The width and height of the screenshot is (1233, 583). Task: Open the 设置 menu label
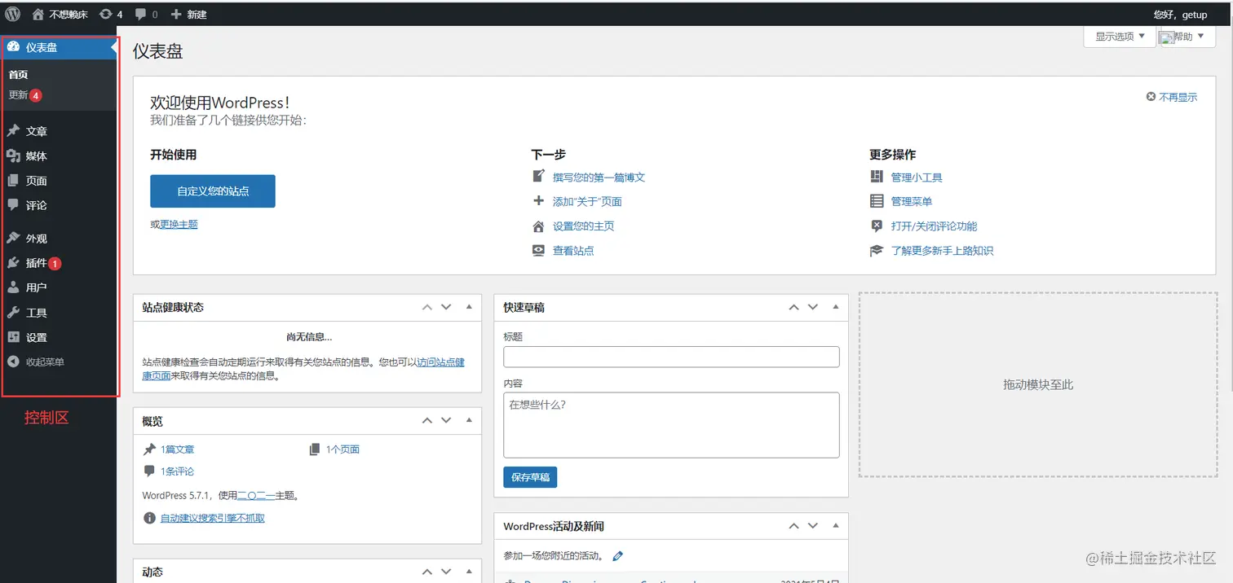(x=37, y=337)
